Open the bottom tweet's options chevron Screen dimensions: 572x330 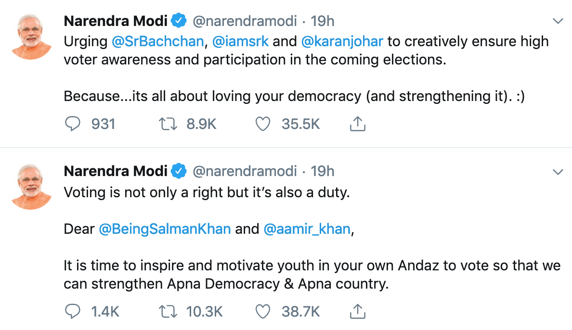tap(558, 172)
